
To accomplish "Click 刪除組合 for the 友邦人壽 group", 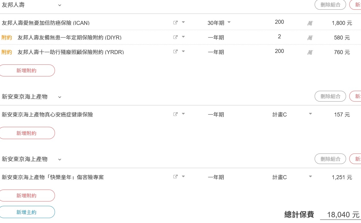I will point(330,5).
